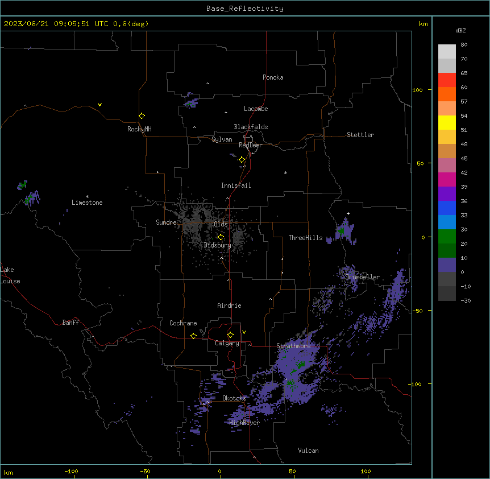
Task: Click the Innisfail label
Action: click(236, 185)
